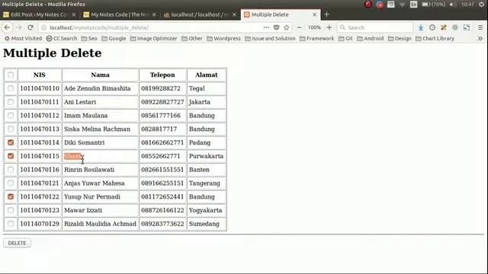Click the 10:47 clock in top bar

(467, 5)
